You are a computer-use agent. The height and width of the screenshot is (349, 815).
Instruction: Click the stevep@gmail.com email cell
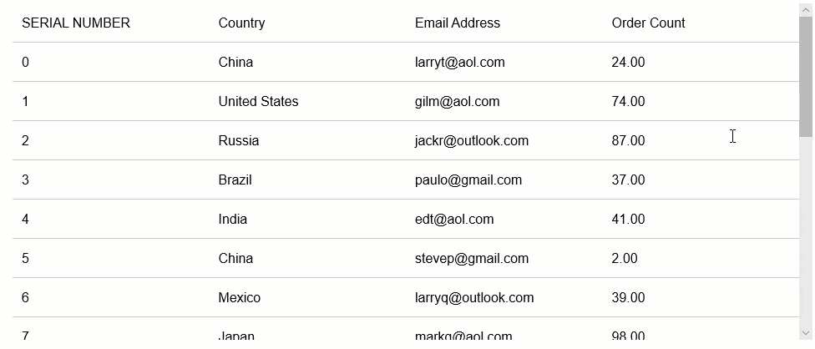tap(471, 259)
